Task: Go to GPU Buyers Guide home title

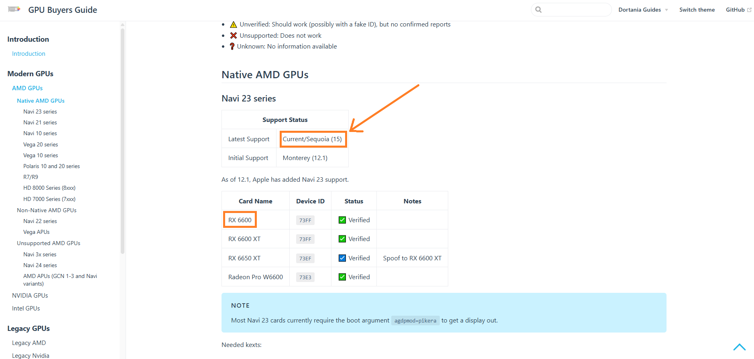Action: click(x=63, y=10)
